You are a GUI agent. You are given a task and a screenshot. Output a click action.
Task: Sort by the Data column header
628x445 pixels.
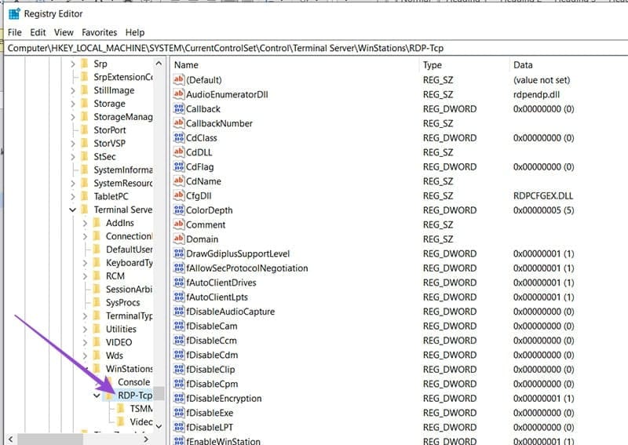(568, 65)
